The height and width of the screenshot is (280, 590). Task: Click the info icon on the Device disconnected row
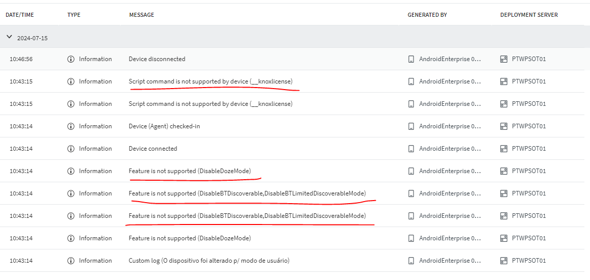click(71, 59)
